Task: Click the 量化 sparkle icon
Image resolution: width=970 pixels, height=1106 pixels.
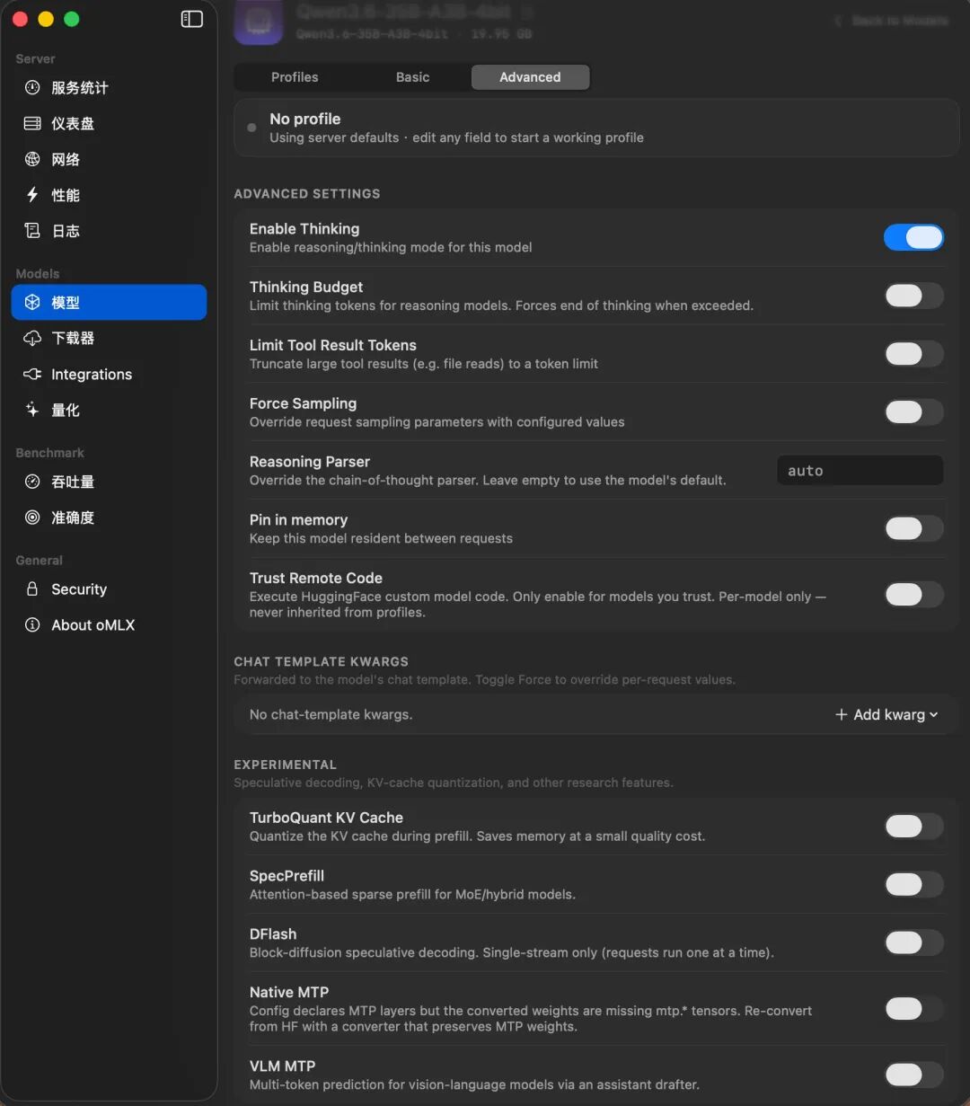Action: click(32, 410)
